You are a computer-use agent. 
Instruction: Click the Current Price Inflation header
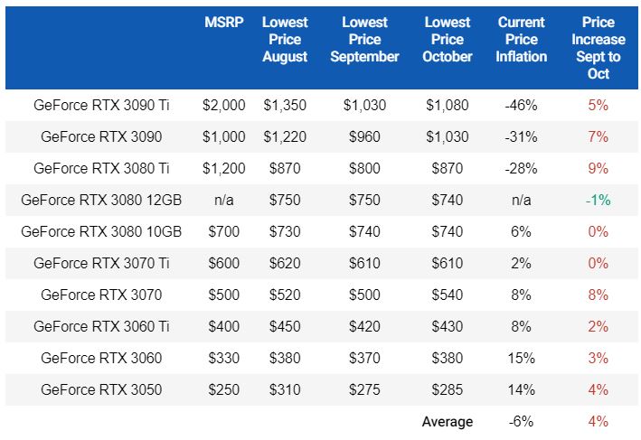coord(522,39)
